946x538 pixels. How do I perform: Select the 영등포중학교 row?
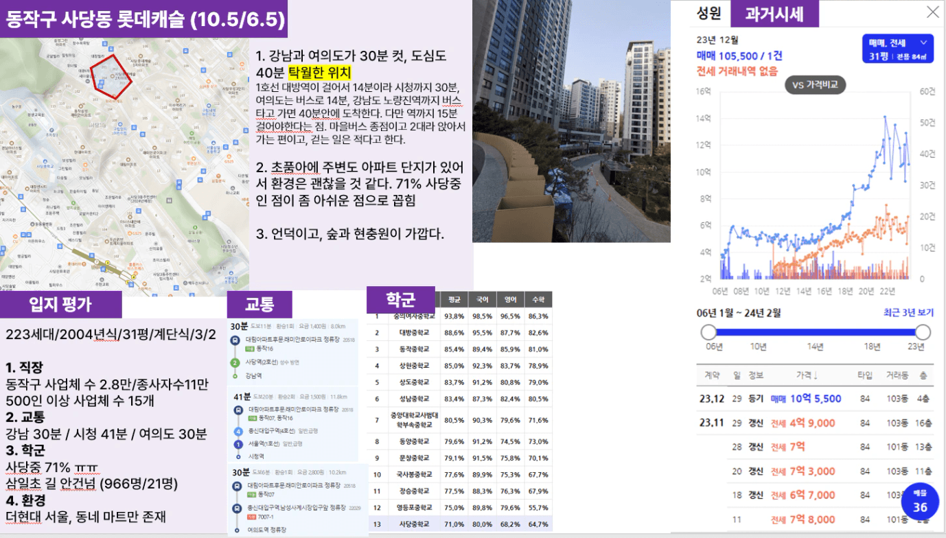(x=459, y=508)
